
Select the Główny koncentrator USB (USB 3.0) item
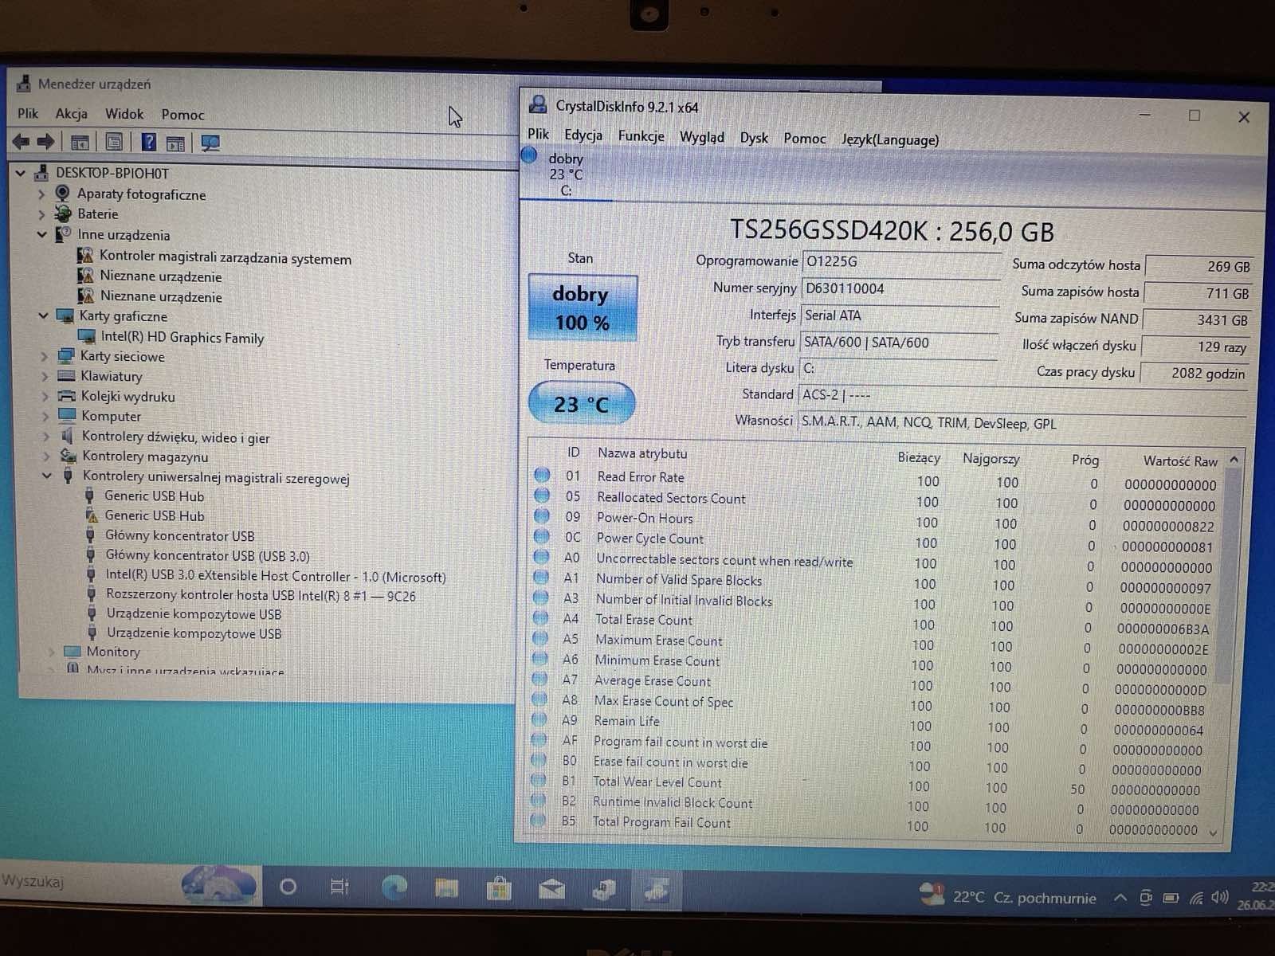point(207,555)
